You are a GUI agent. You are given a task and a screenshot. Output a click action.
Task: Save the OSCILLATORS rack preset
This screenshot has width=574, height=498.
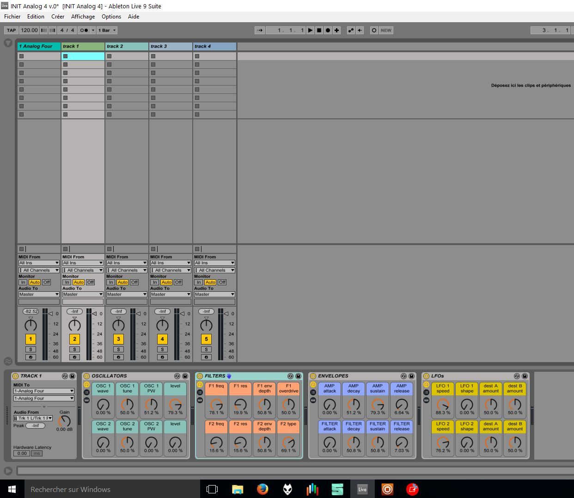(x=185, y=376)
